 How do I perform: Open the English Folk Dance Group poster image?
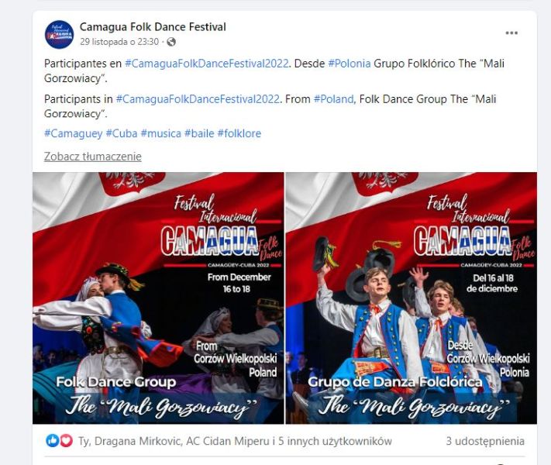158,298
